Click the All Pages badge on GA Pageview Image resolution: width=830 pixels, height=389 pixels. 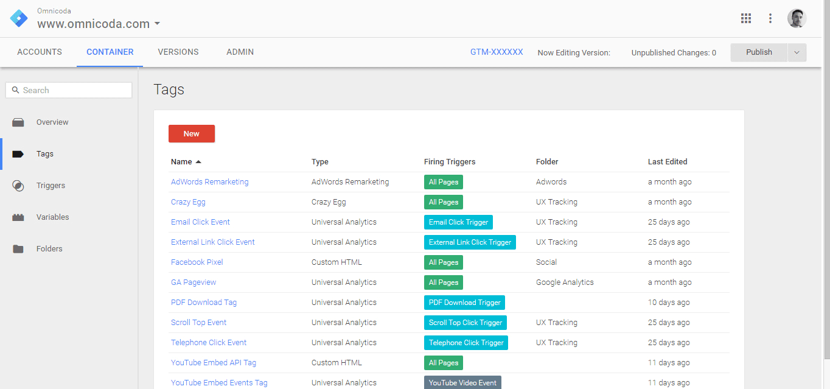coord(443,282)
